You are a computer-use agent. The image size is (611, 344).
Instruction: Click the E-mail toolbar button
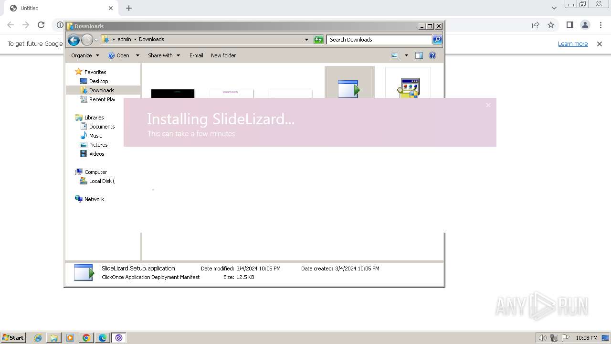196,55
